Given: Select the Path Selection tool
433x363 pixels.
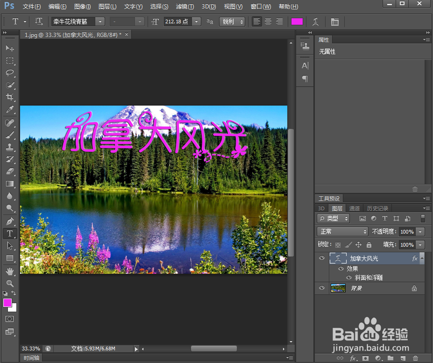Looking at the screenshot, I should (x=10, y=246).
